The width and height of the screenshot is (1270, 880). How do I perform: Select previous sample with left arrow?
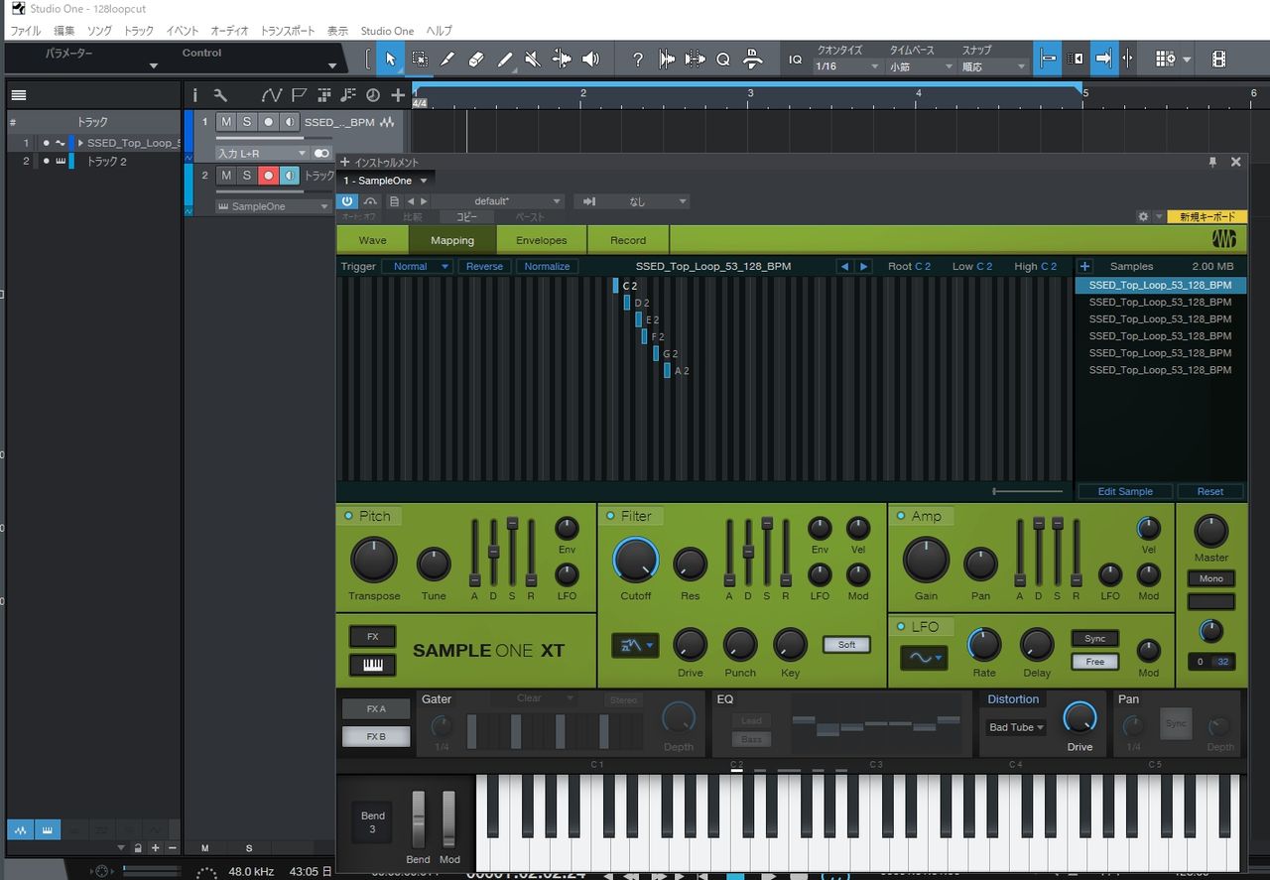click(845, 266)
